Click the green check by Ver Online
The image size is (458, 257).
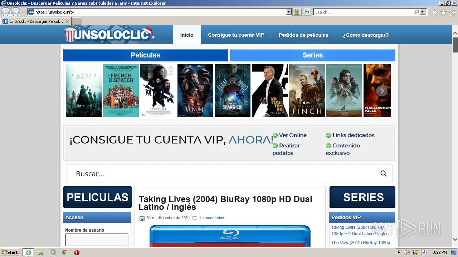(275, 135)
